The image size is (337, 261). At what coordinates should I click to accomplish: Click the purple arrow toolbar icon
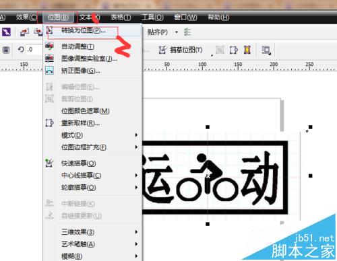coord(6,32)
